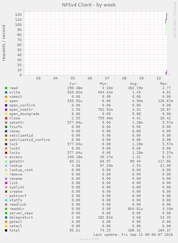Screen dimensions: 178x243
Task: Select the setclientid_confirm legend label
Action: click(30, 140)
